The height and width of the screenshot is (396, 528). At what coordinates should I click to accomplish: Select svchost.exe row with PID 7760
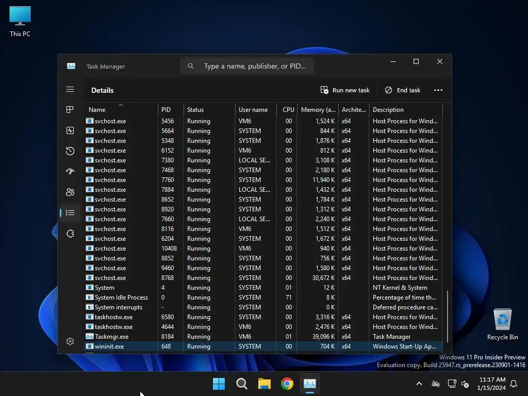(263, 180)
